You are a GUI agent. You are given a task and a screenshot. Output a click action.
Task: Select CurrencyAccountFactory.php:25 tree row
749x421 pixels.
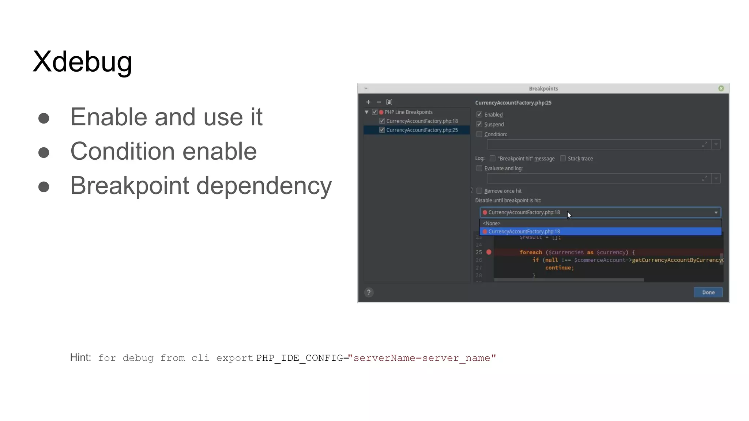(417, 130)
